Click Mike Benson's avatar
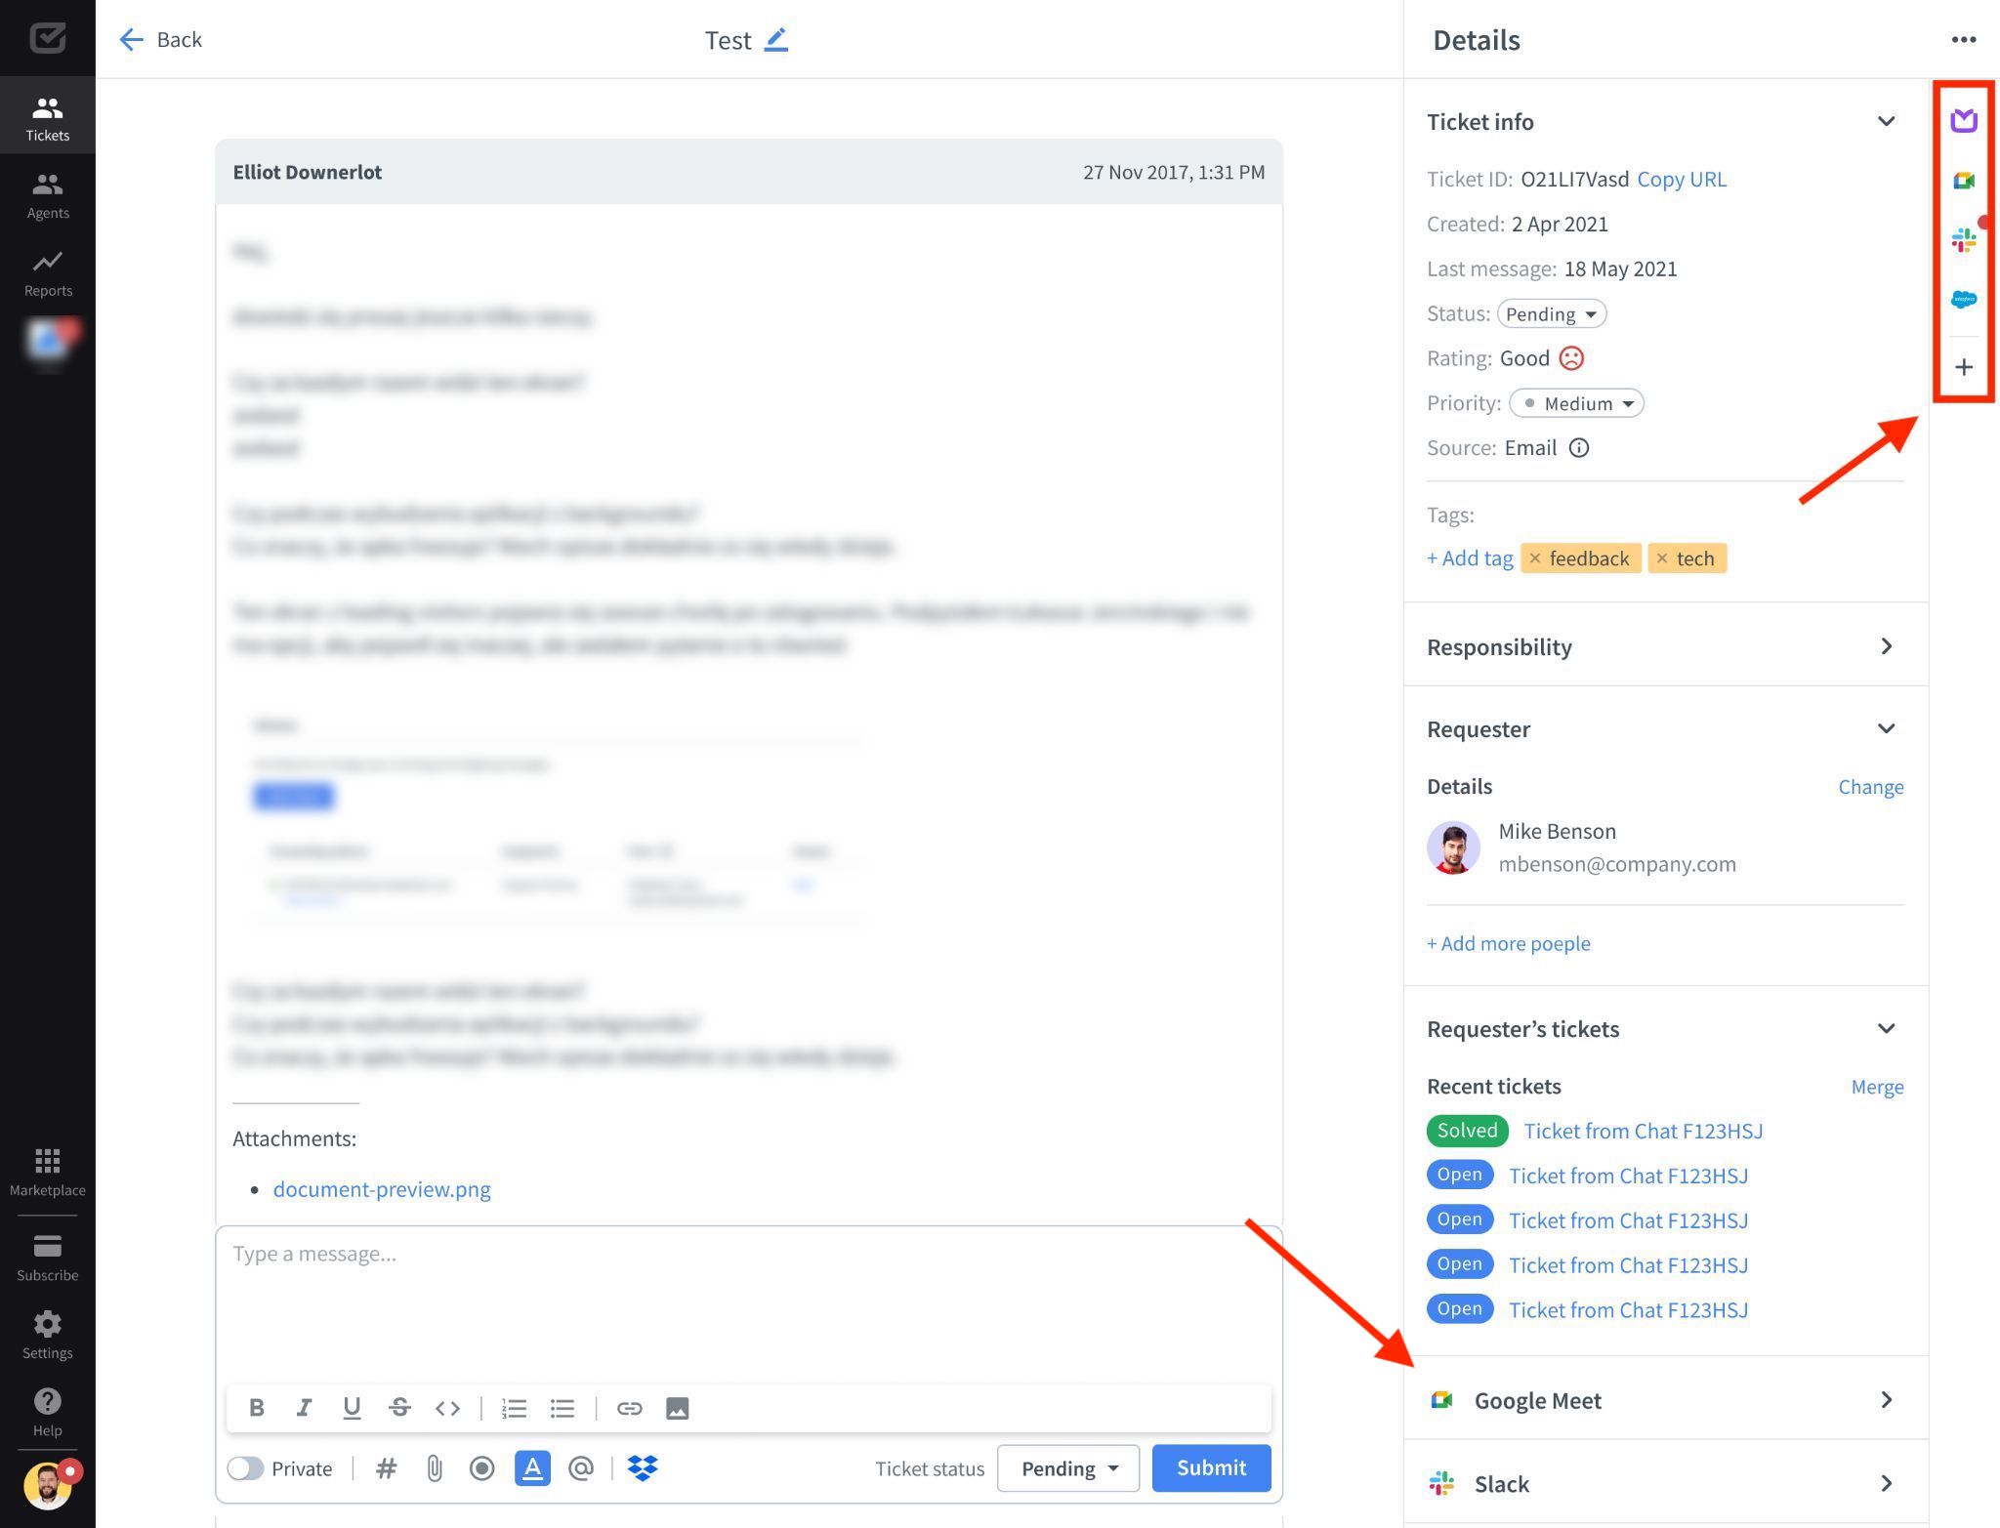The width and height of the screenshot is (2000, 1528). pyautogui.click(x=1453, y=847)
